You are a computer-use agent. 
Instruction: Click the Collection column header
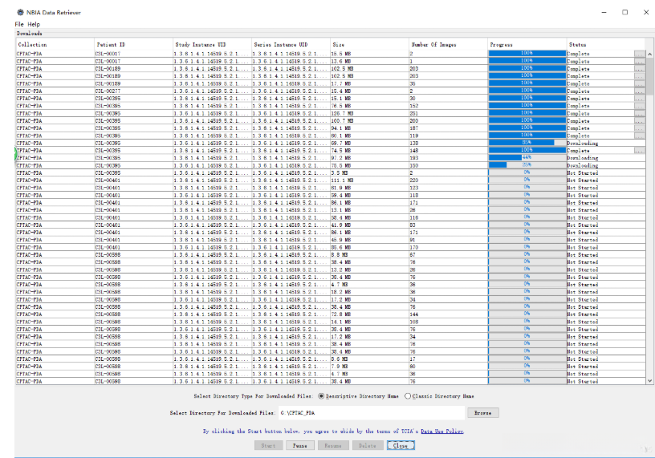(55, 44)
